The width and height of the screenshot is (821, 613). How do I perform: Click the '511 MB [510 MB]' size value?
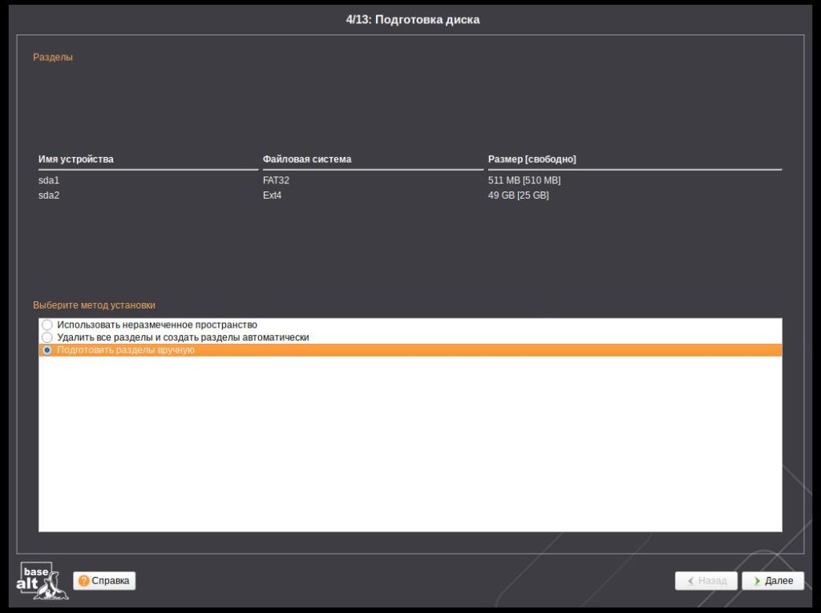[x=524, y=180]
